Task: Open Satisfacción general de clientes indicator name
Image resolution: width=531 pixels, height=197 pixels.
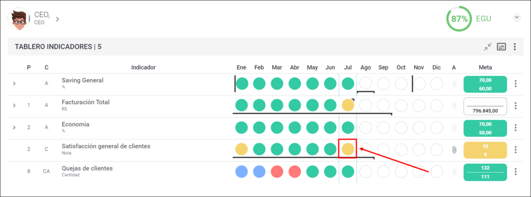Action: [106, 146]
